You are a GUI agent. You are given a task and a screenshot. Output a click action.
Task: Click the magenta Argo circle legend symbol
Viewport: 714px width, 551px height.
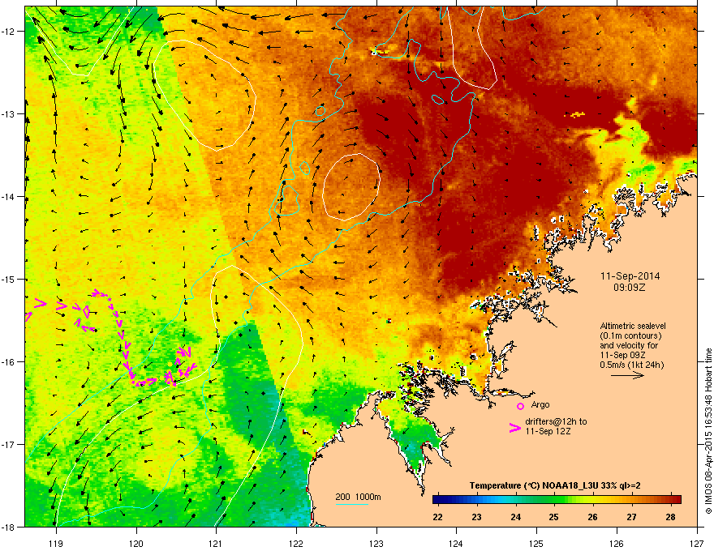tap(520, 406)
